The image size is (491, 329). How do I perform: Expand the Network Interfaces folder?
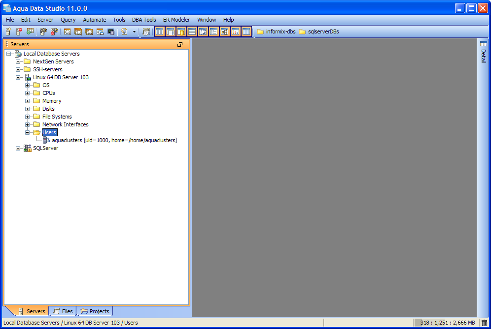27,124
